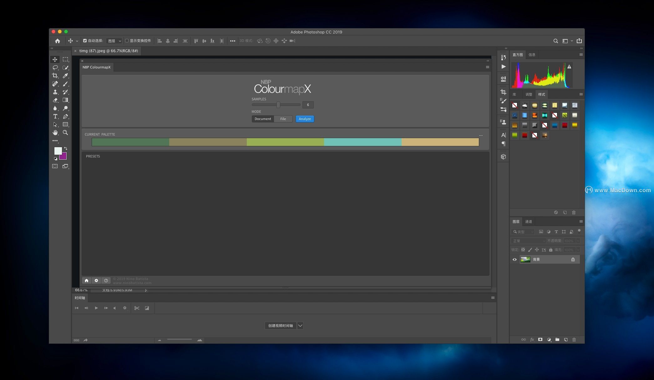The image size is (654, 380).
Task: Select the Move tool in the toolbox
Action: [x=55, y=59]
